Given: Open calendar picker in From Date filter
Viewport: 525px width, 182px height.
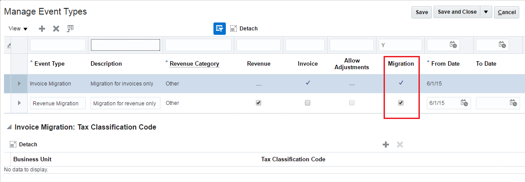Looking at the screenshot, I should tap(453, 45).
